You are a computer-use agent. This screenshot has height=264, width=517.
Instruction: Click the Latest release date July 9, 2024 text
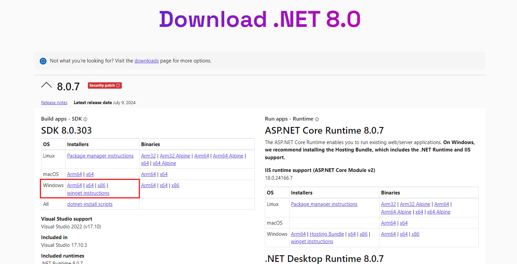(x=104, y=103)
